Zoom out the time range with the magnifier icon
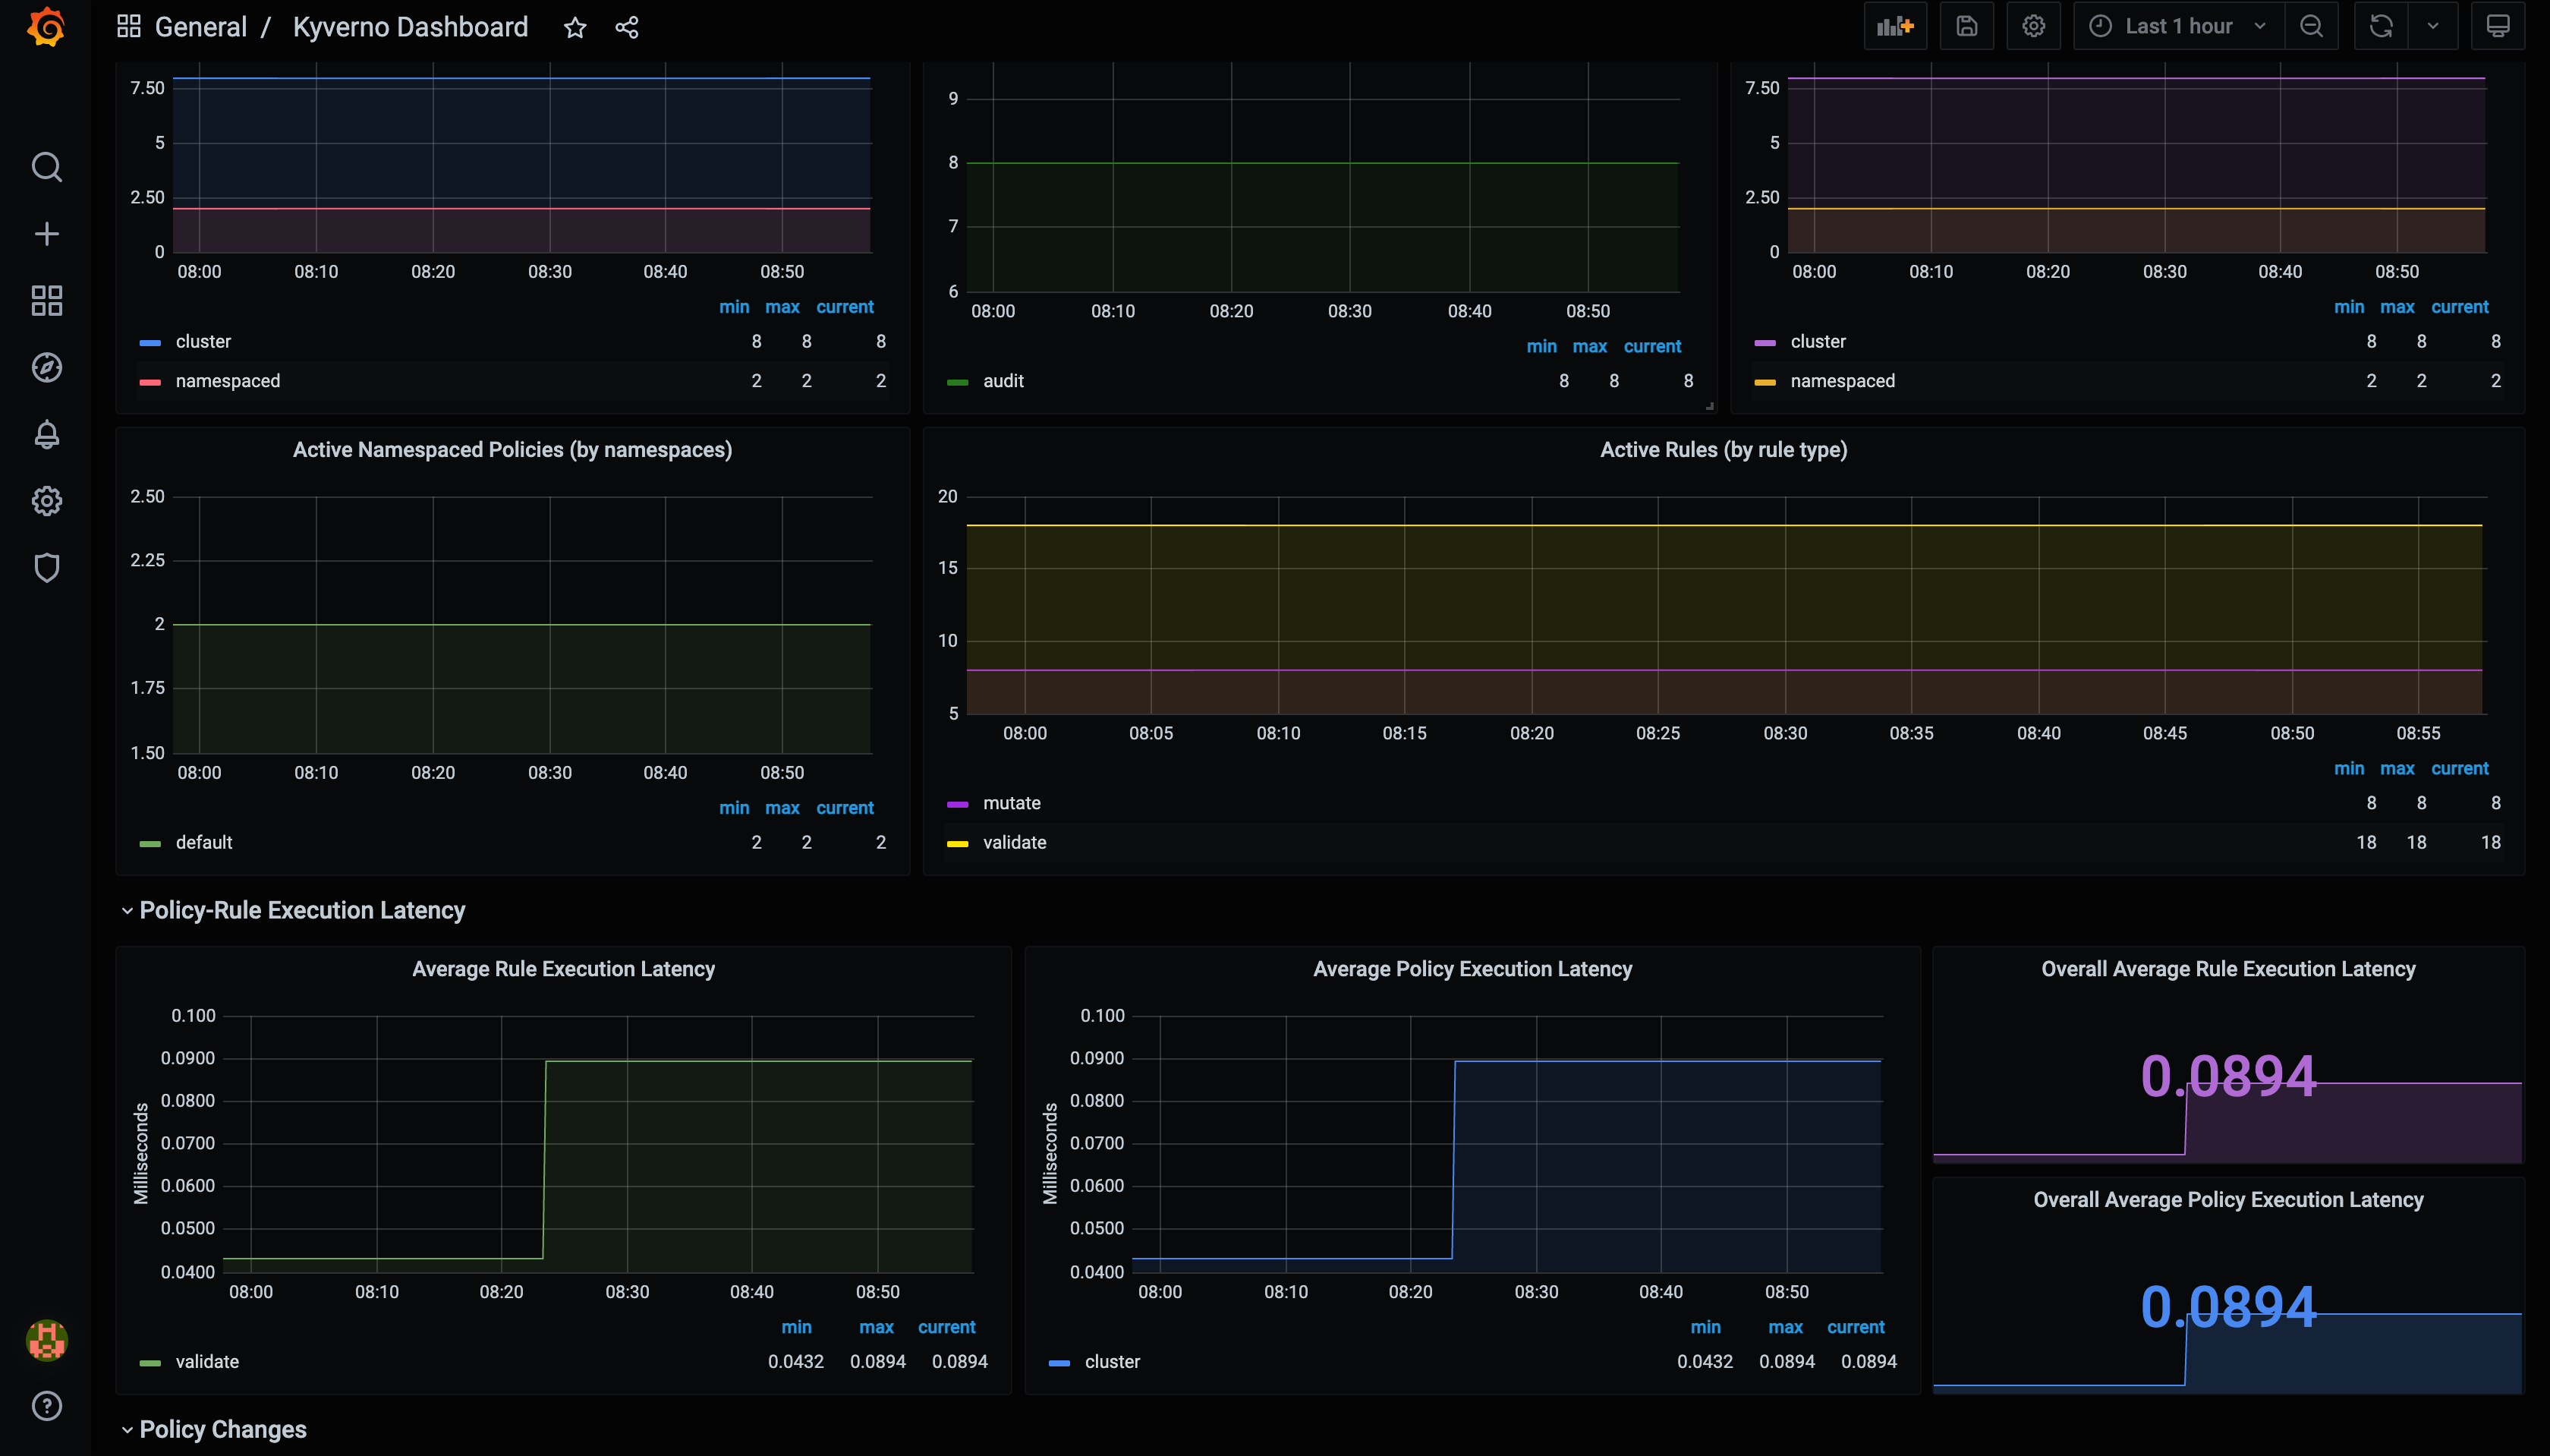The image size is (2550, 1456). (2311, 25)
